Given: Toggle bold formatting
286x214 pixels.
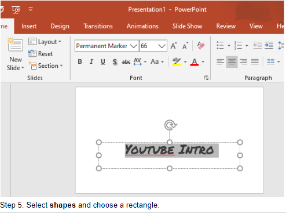Looking at the screenshot, I should pyautogui.click(x=80, y=61).
